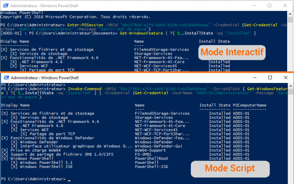Close the bottom PowerShell window
Image resolution: width=294 pixels, height=184 pixels.
click(x=286, y=78)
